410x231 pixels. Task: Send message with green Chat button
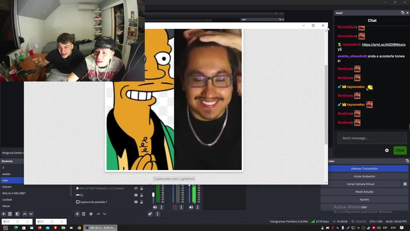pos(400,150)
